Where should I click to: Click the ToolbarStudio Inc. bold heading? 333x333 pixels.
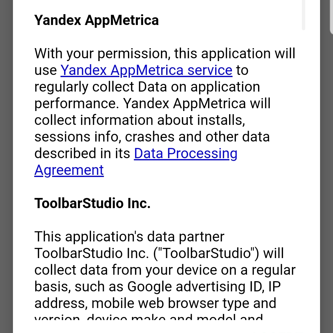(x=92, y=203)
